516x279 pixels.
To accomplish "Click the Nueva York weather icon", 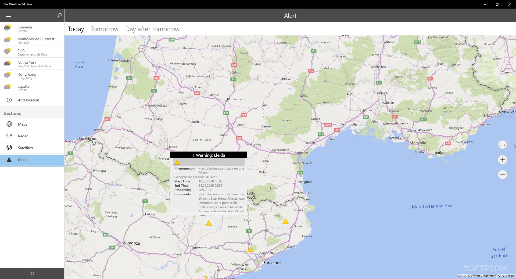I will 7,63.
